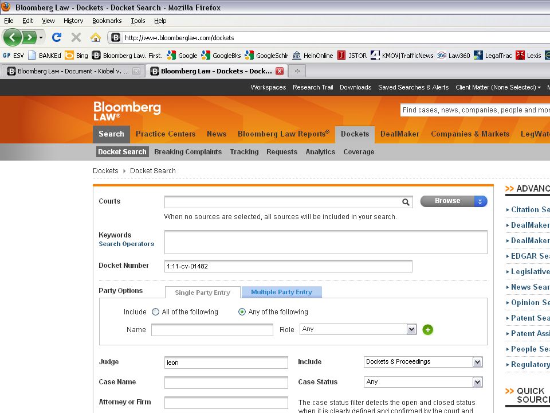
Task: Open the Lexis bookmark
Action: tap(529, 56)
